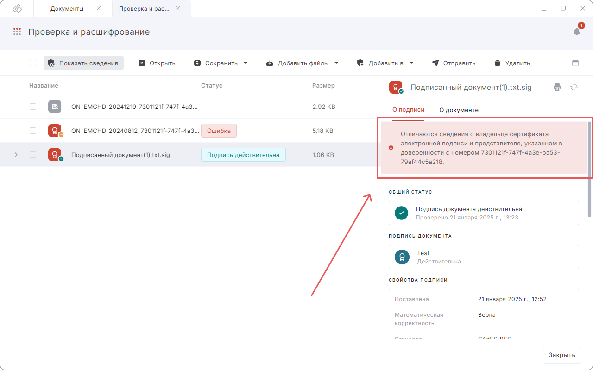The image size is (593, 370).
Task: Click the Верна value for Математическая корректность
Action: tap(487, 315)
